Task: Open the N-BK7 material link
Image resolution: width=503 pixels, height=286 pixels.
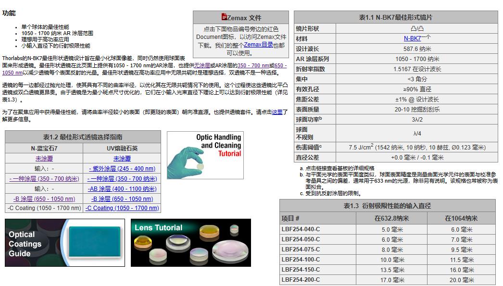Action: click(x=412, y=38)
